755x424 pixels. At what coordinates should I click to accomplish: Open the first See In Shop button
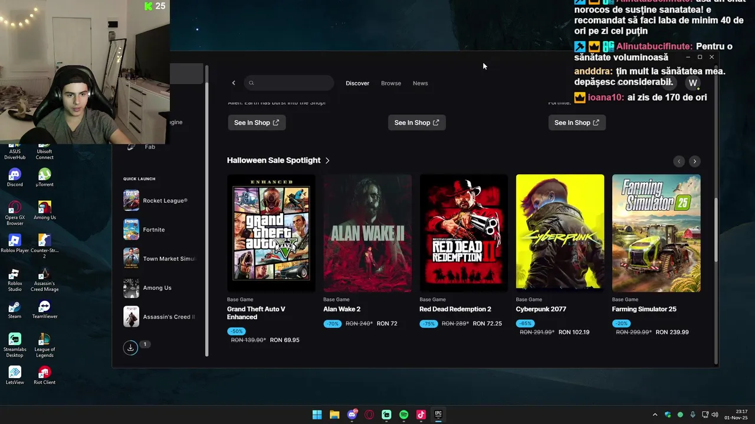pyautogui.click(x=257, y=122)
